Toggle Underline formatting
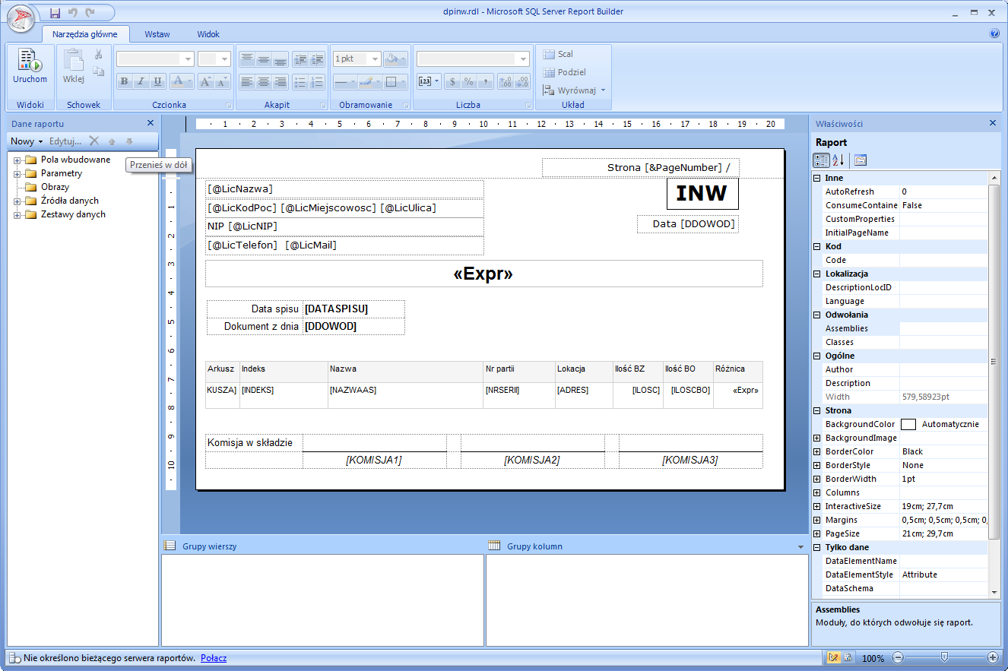Screen dimensions: 1008x671 point(158,82)
